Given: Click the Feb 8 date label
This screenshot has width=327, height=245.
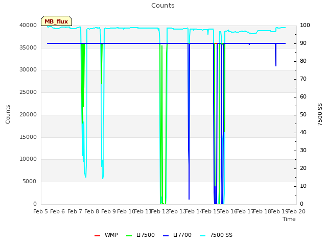Looking at the screenshot, I should point(92,212).
